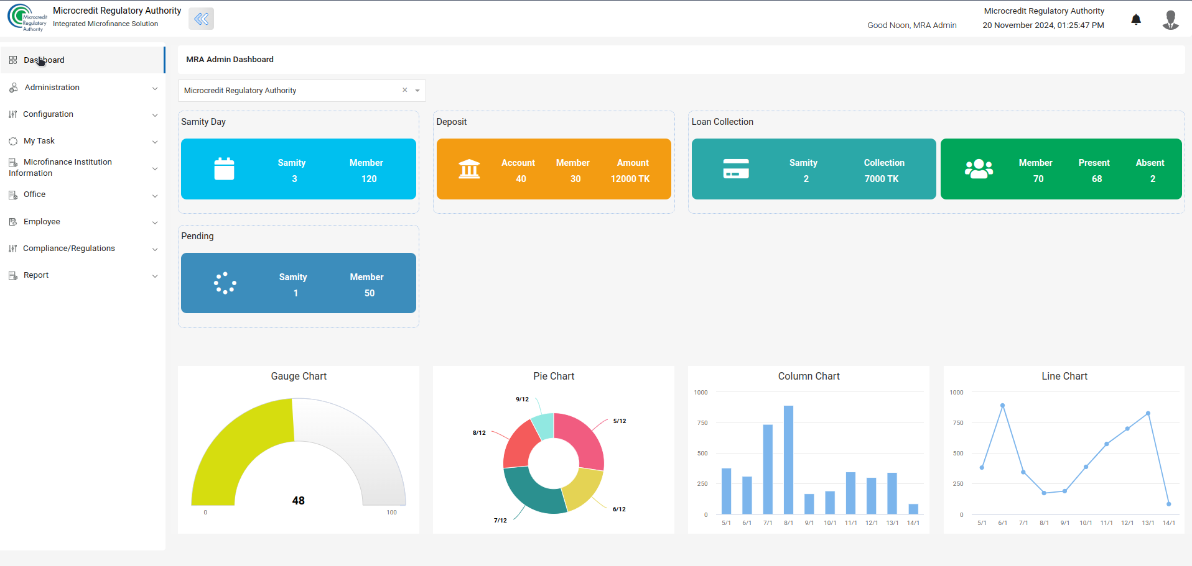Click the Microcredit Regulatory Authority logo
The height and width of the screenshot is (566, 1192).
tap(27, 17)
